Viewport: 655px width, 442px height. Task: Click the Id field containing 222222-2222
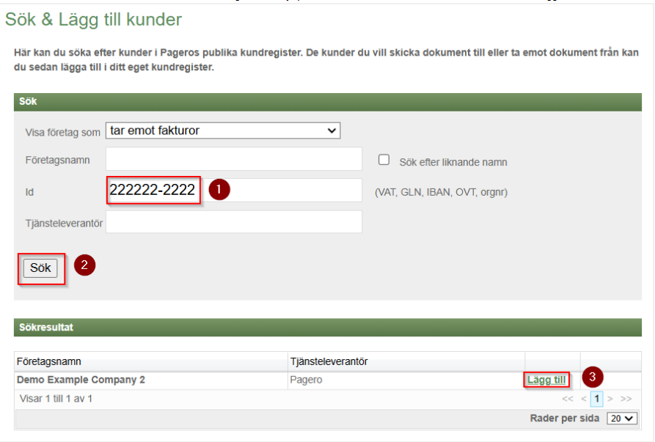click(x=233, y=191)
